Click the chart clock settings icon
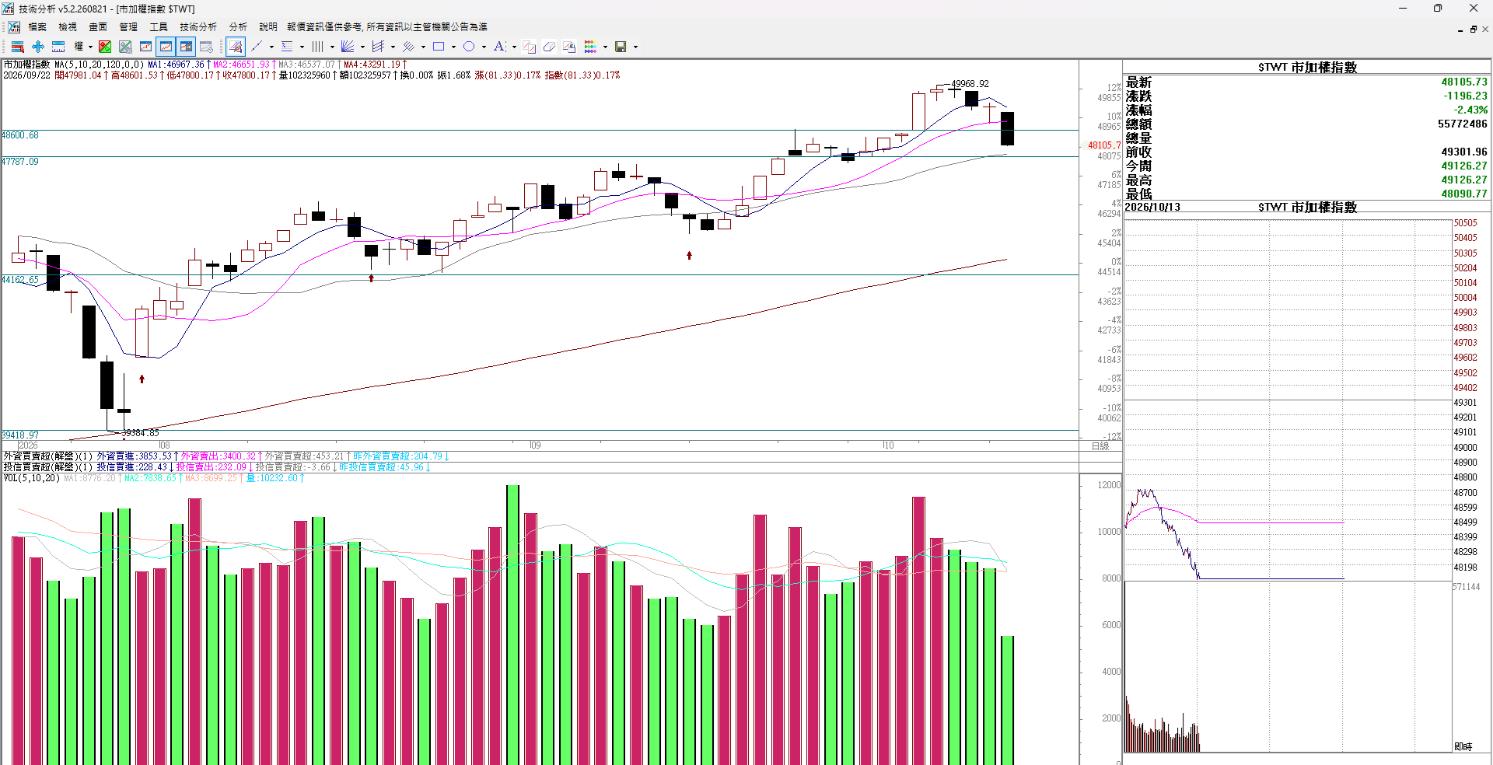The height and width of the screenshot is (765, 1493). coord(206,47)
